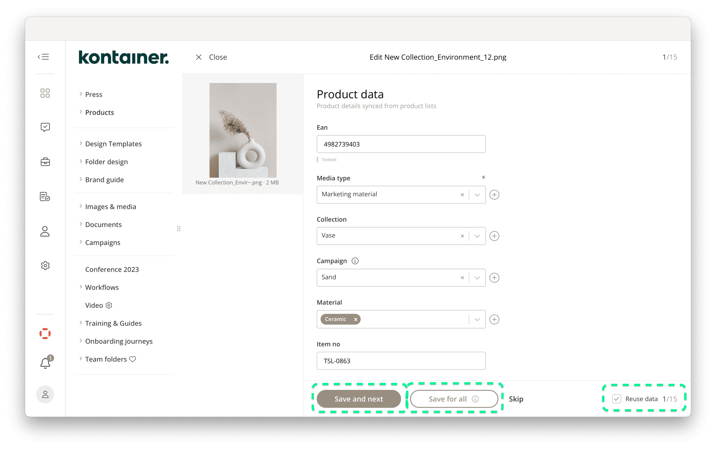Open notifications bell with badge
The height and width of the screenshot is (450, 716).
pos(45,363)
